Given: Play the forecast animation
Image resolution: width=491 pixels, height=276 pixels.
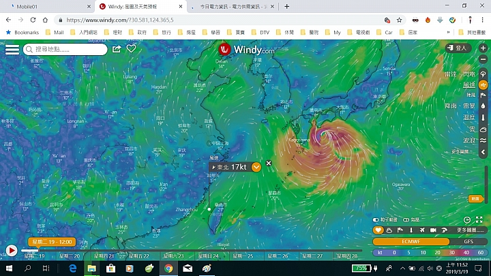Looking at the screenshot, I should [12, 251].
